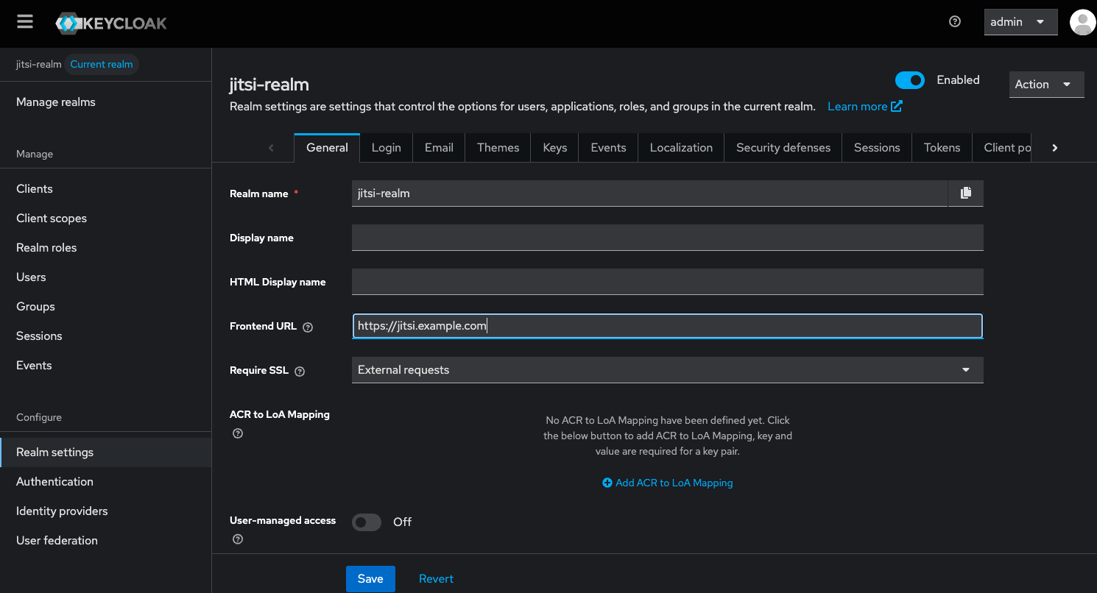Image resolution: width=1097 pixels, height=593 pixels.
Task: Expand the Action dropdown
Action: tap(1046, 85)
